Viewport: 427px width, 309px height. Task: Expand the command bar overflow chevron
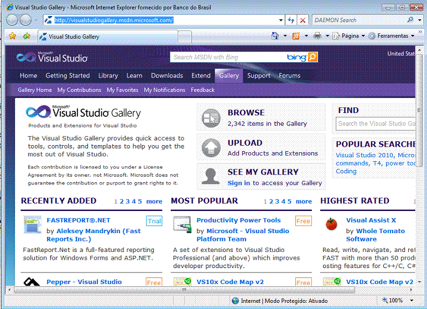pyautogui.click(x=420, y=32)
